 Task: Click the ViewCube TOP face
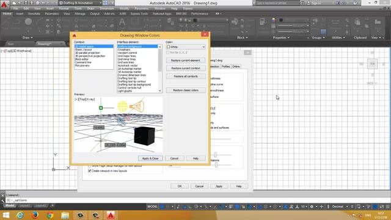pos(372,64)
